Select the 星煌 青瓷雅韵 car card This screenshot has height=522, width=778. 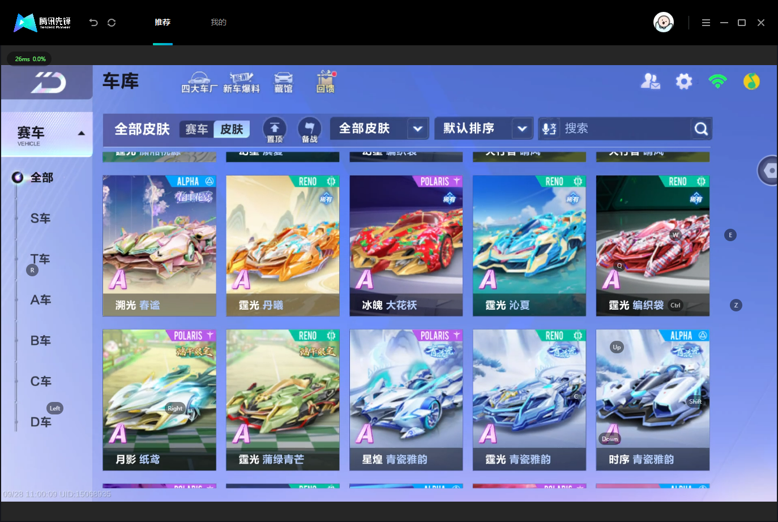pos(406,400)
